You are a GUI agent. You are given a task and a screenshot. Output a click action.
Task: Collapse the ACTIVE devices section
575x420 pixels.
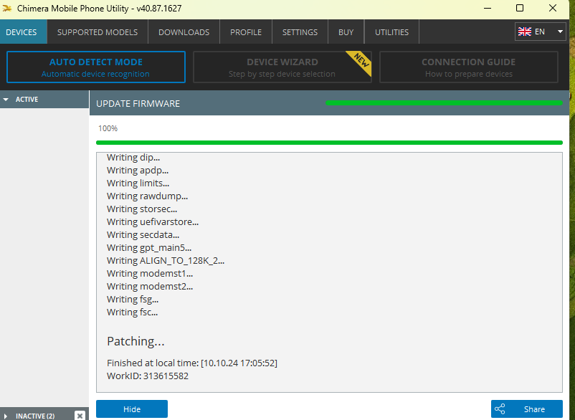tap(6, 100)
